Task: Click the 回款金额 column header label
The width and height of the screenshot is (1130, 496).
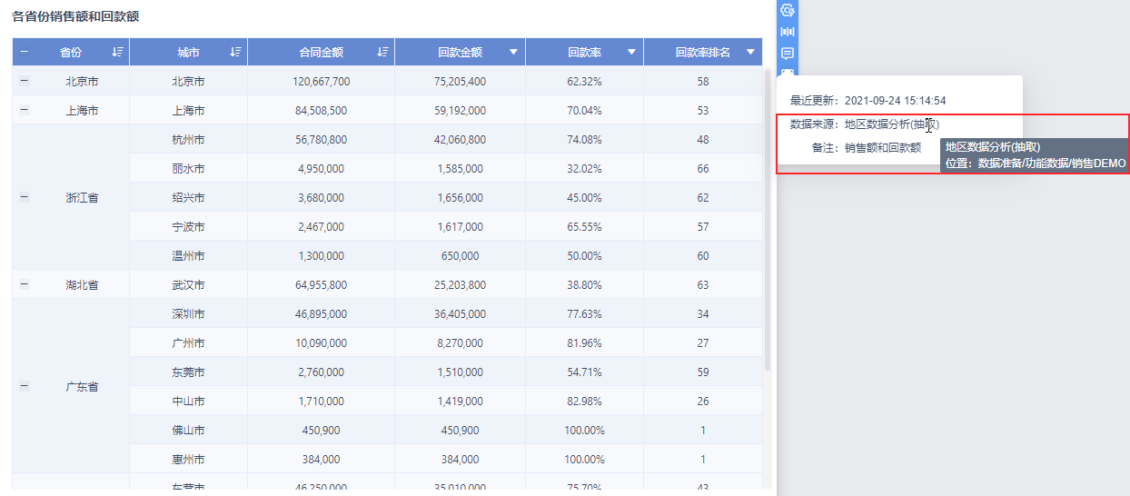Action: click(x=460, y=52)
